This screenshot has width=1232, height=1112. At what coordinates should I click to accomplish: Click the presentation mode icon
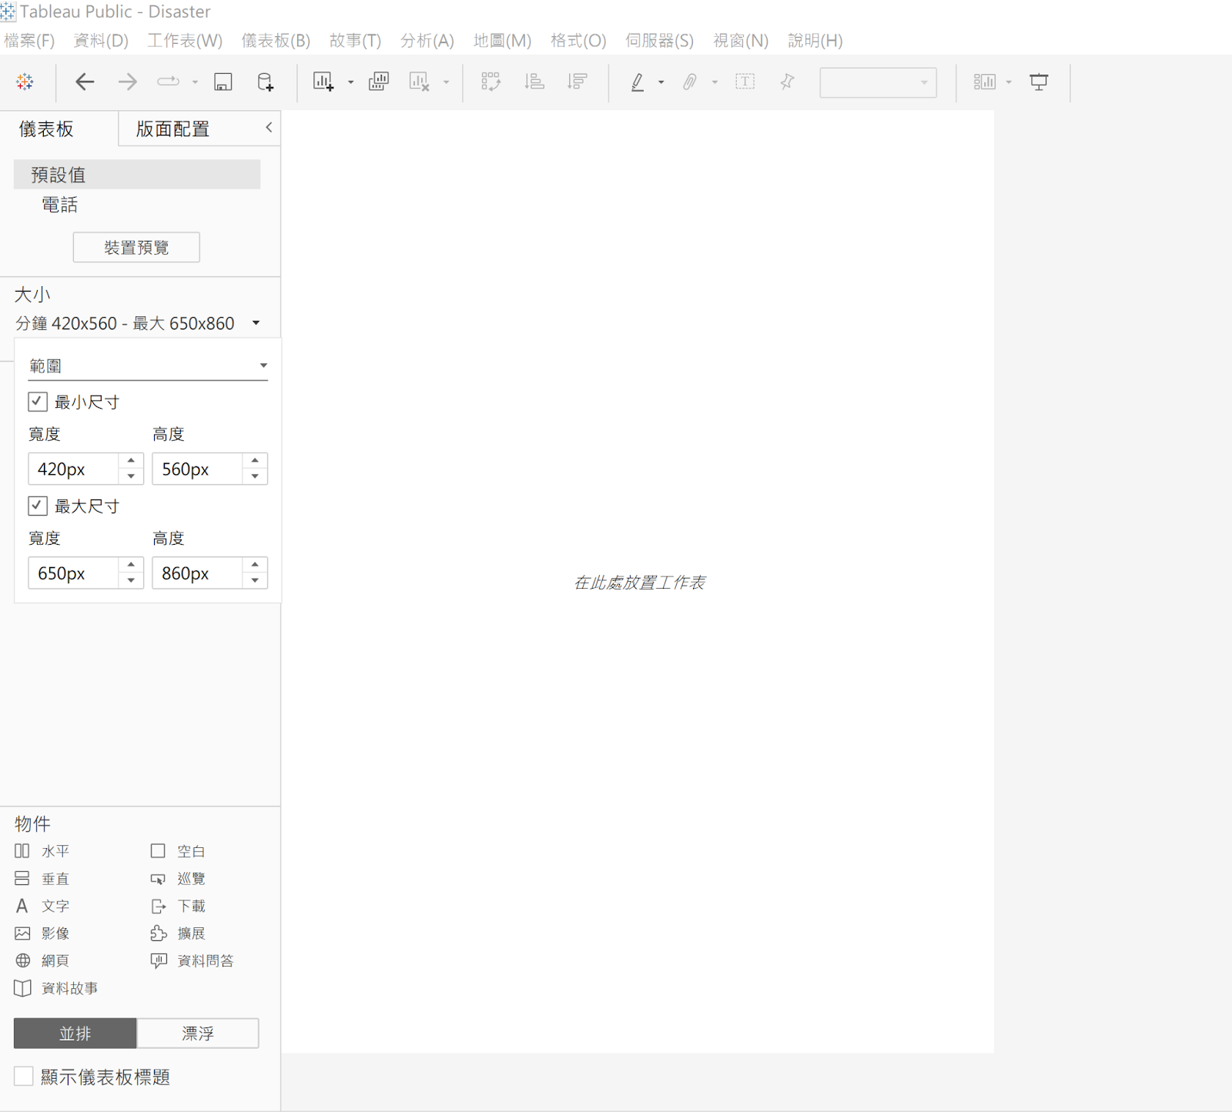1039,82
